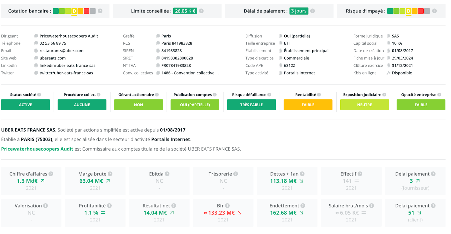The width and height of the screenshot is (451, 234).
Task: Click the twitter/uber-eats-france-sas value
Action: pyautogui.click(x=66, y=73)
